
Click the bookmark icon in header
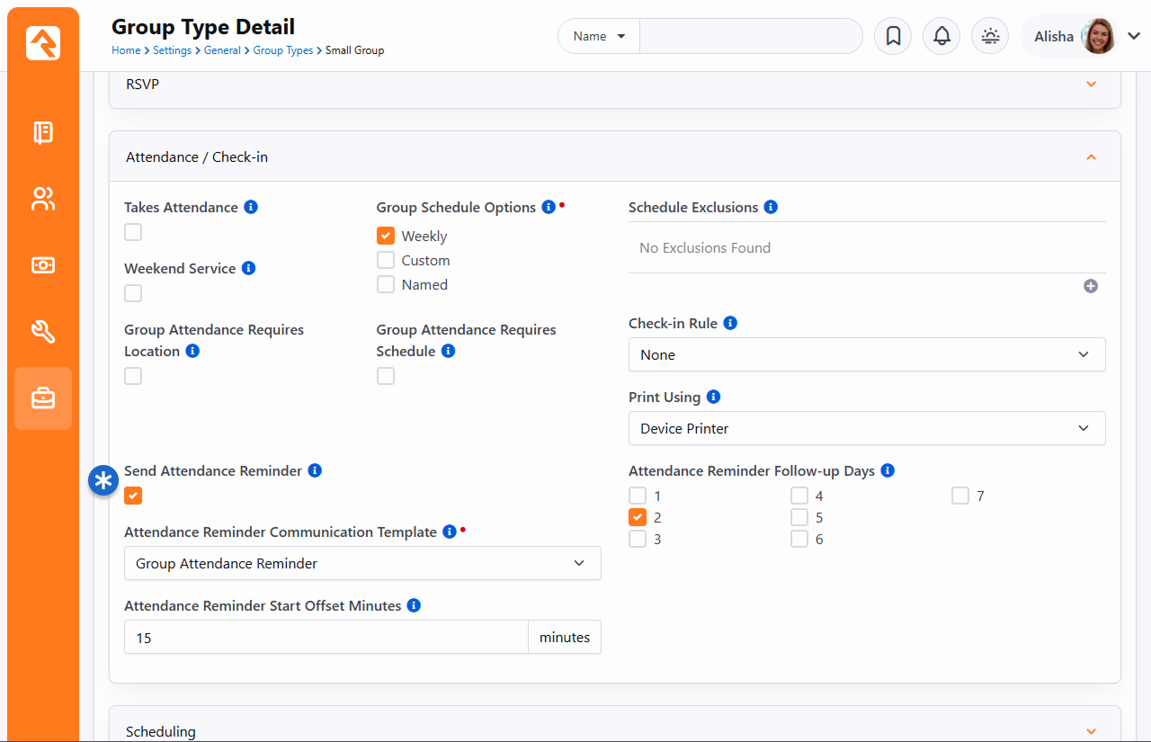coord(893,36)
